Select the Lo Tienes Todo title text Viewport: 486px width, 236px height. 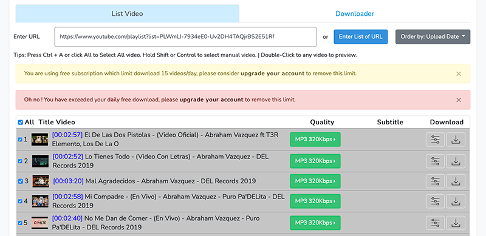pos(160,161)
